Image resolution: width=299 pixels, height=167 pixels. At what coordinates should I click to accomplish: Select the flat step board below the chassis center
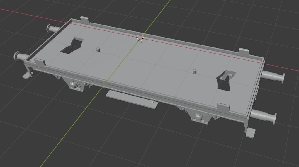tap(132, 99)
